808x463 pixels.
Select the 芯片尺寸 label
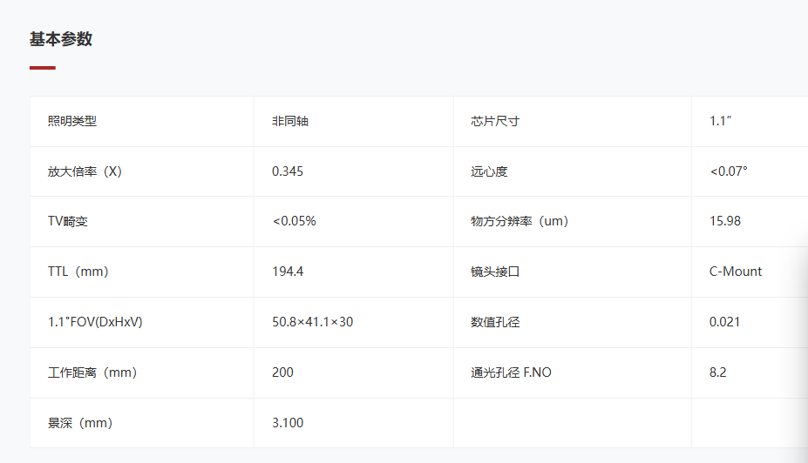click(495, 122)
